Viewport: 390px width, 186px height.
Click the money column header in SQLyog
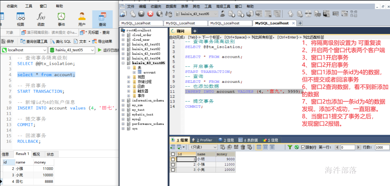tap(225, 154)
